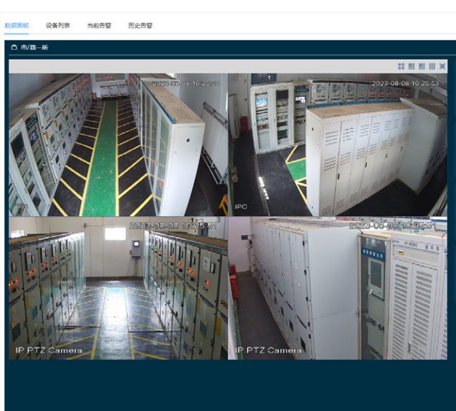Viewport: 456px width, 411px height.
Task: Select the layout icon right of 2x2 grid
Action: tap(412, 66)
